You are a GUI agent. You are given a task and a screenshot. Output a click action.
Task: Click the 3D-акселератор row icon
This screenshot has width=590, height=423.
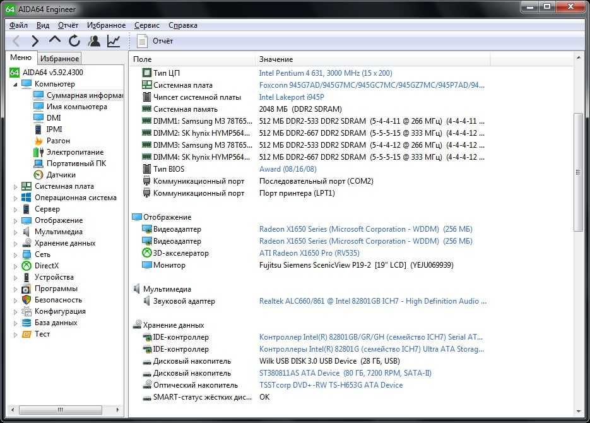(x=147, y=253)
